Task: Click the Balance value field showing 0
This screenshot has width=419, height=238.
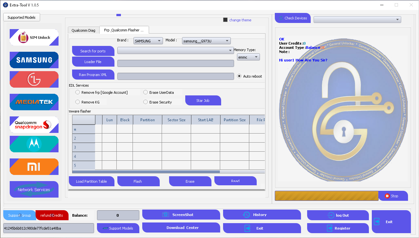Action: tap(118, 215)
